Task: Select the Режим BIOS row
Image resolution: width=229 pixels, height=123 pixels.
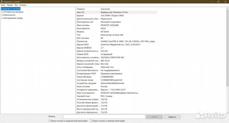Action: pyautogui.click(x=116, y=54)
